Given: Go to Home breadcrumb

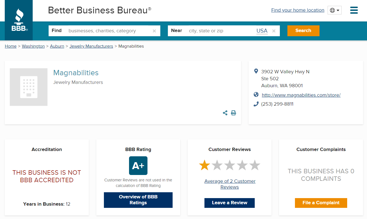Looking at the screenshot, I should point(11,46).
